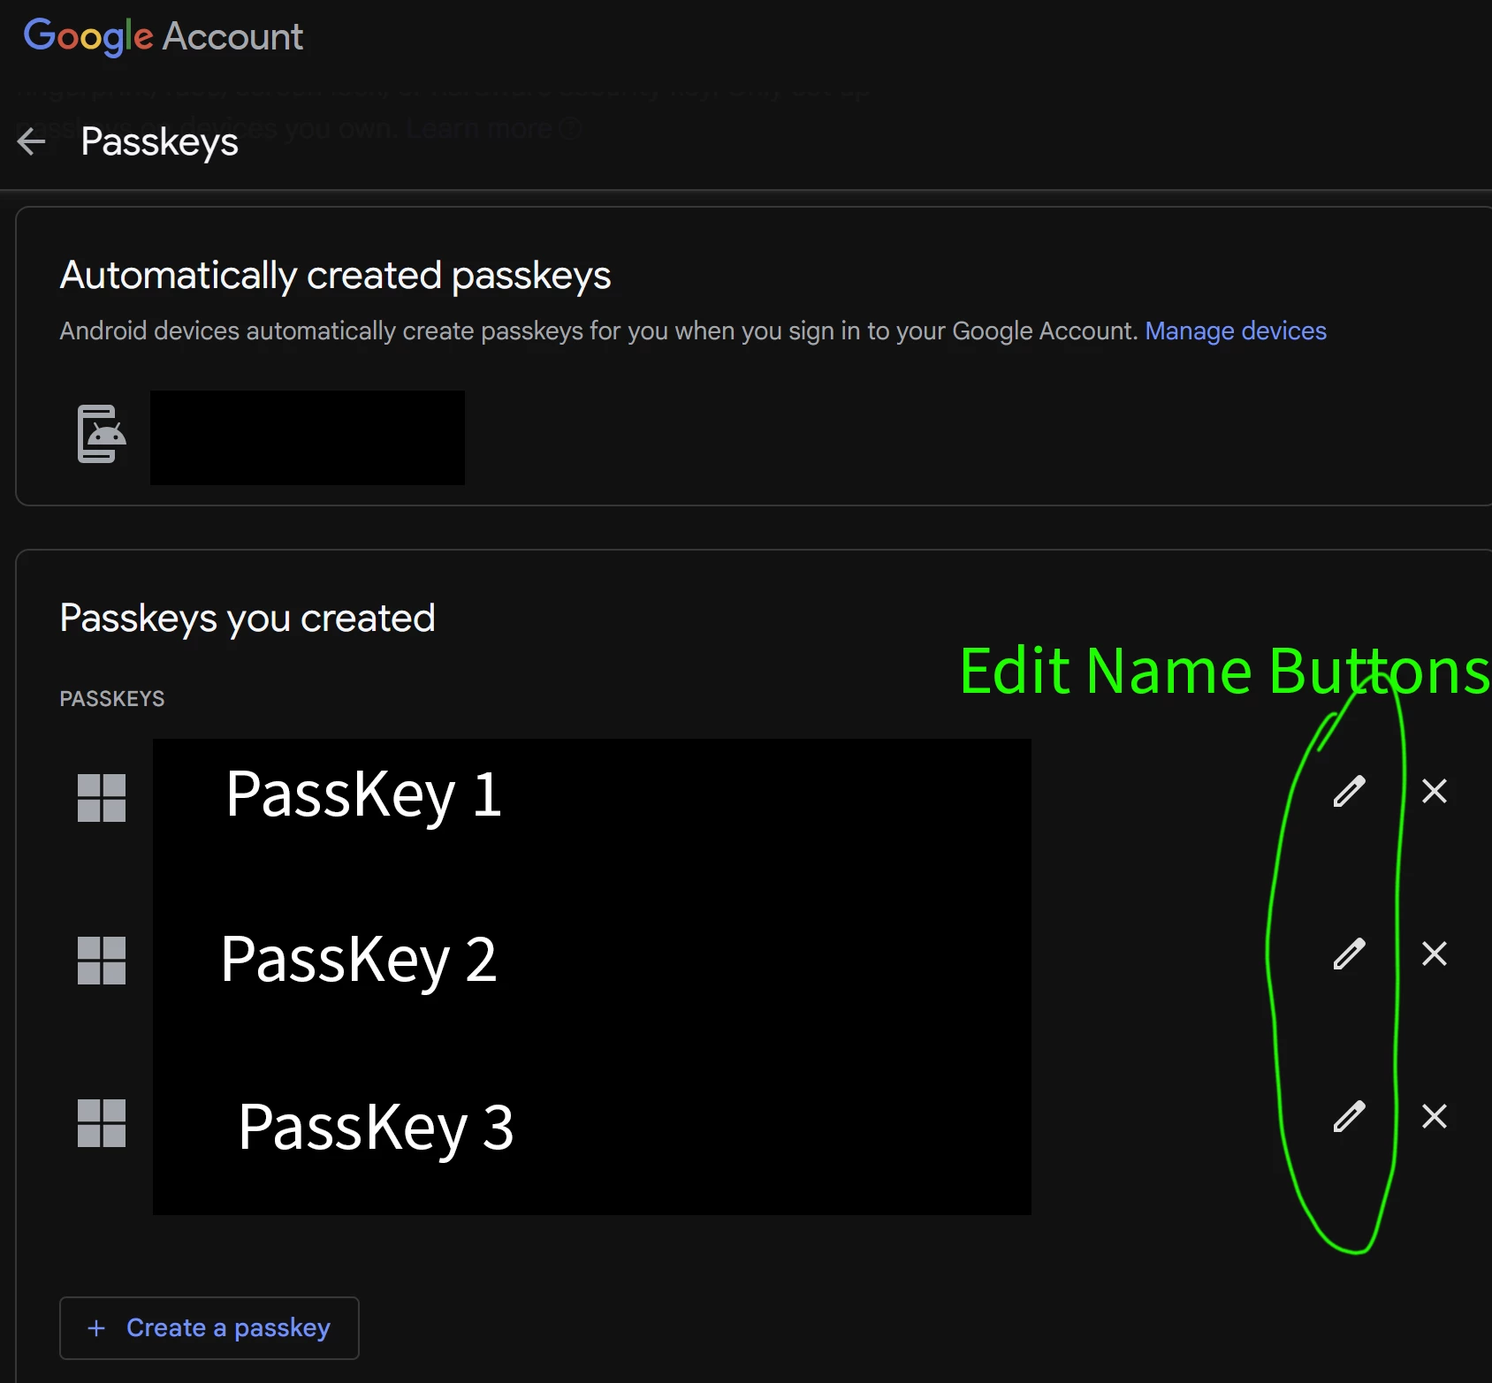Click the Passkeys you created heading
This screenshot has height=1383, width=1492.
pyautogui.click(x=247, y=618)
